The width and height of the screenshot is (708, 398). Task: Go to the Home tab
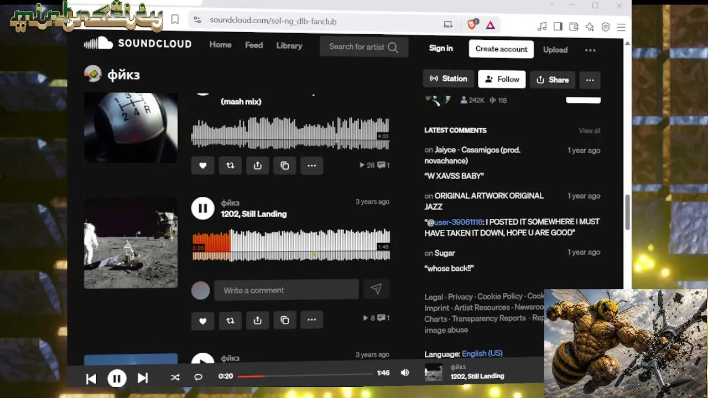click(220, 45)
